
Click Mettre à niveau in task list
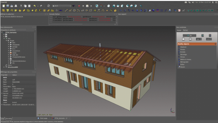coord(186,59)
